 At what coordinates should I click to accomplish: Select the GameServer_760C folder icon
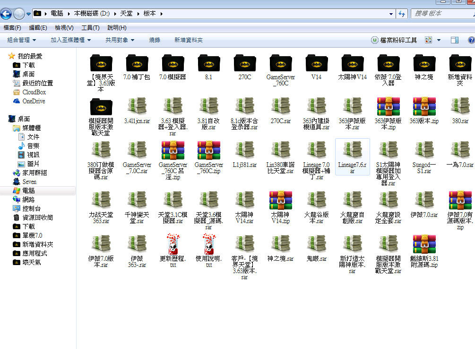pos(281,63)
